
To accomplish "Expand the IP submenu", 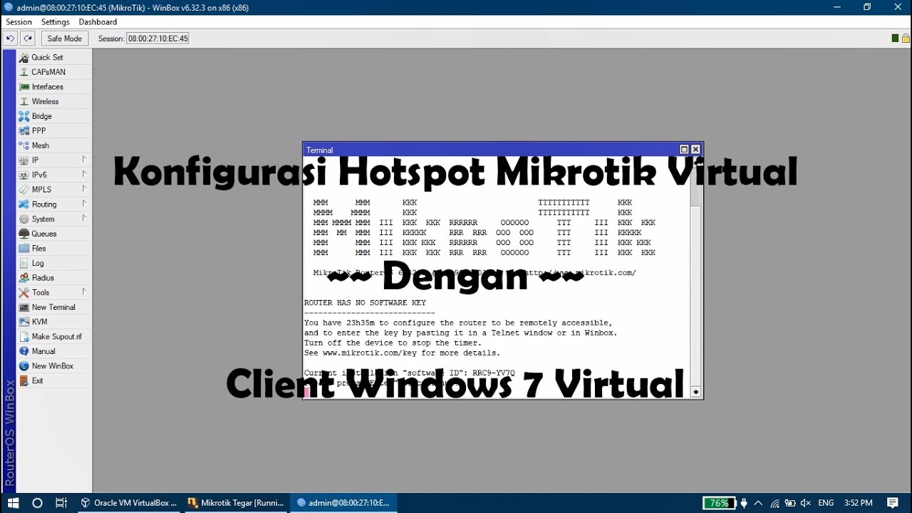I will (x=54, y=160).
